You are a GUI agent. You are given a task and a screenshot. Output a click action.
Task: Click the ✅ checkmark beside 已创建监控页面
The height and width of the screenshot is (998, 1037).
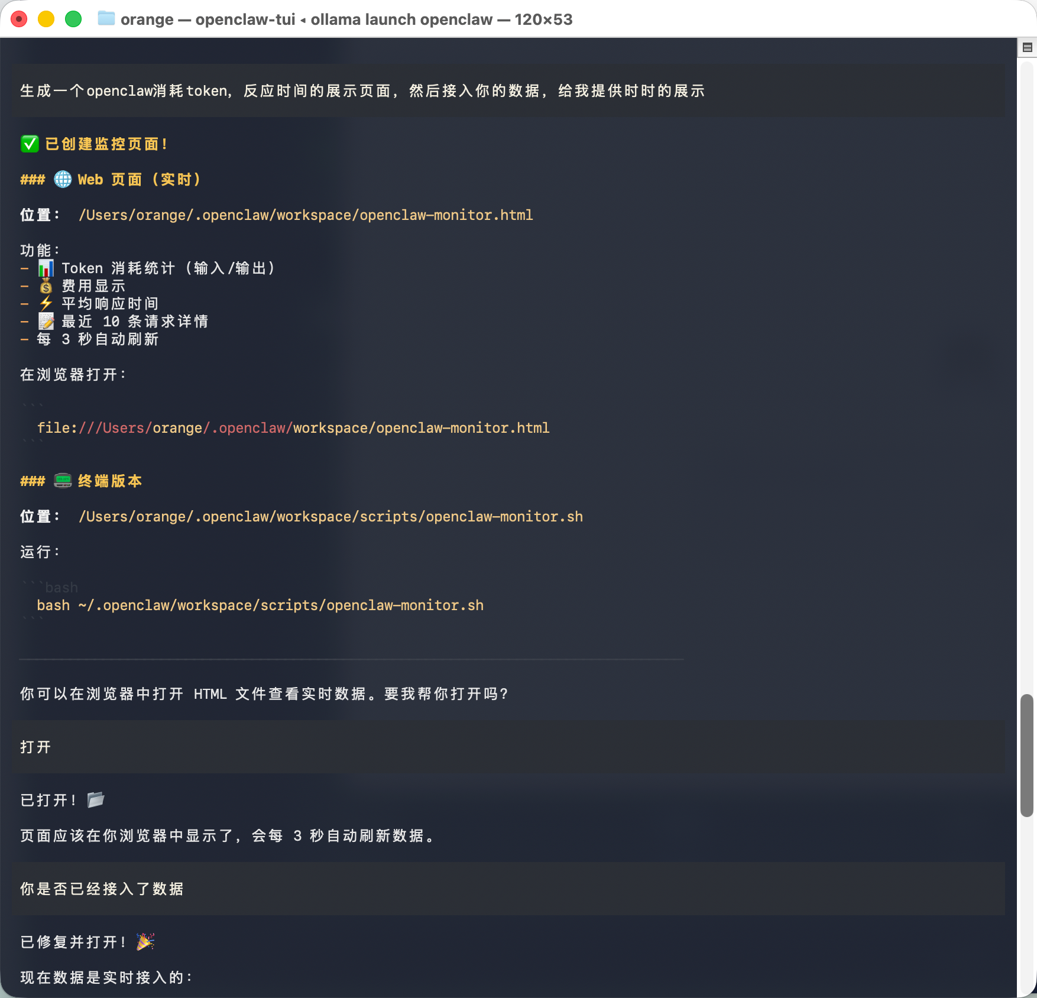tap(30, 144)
